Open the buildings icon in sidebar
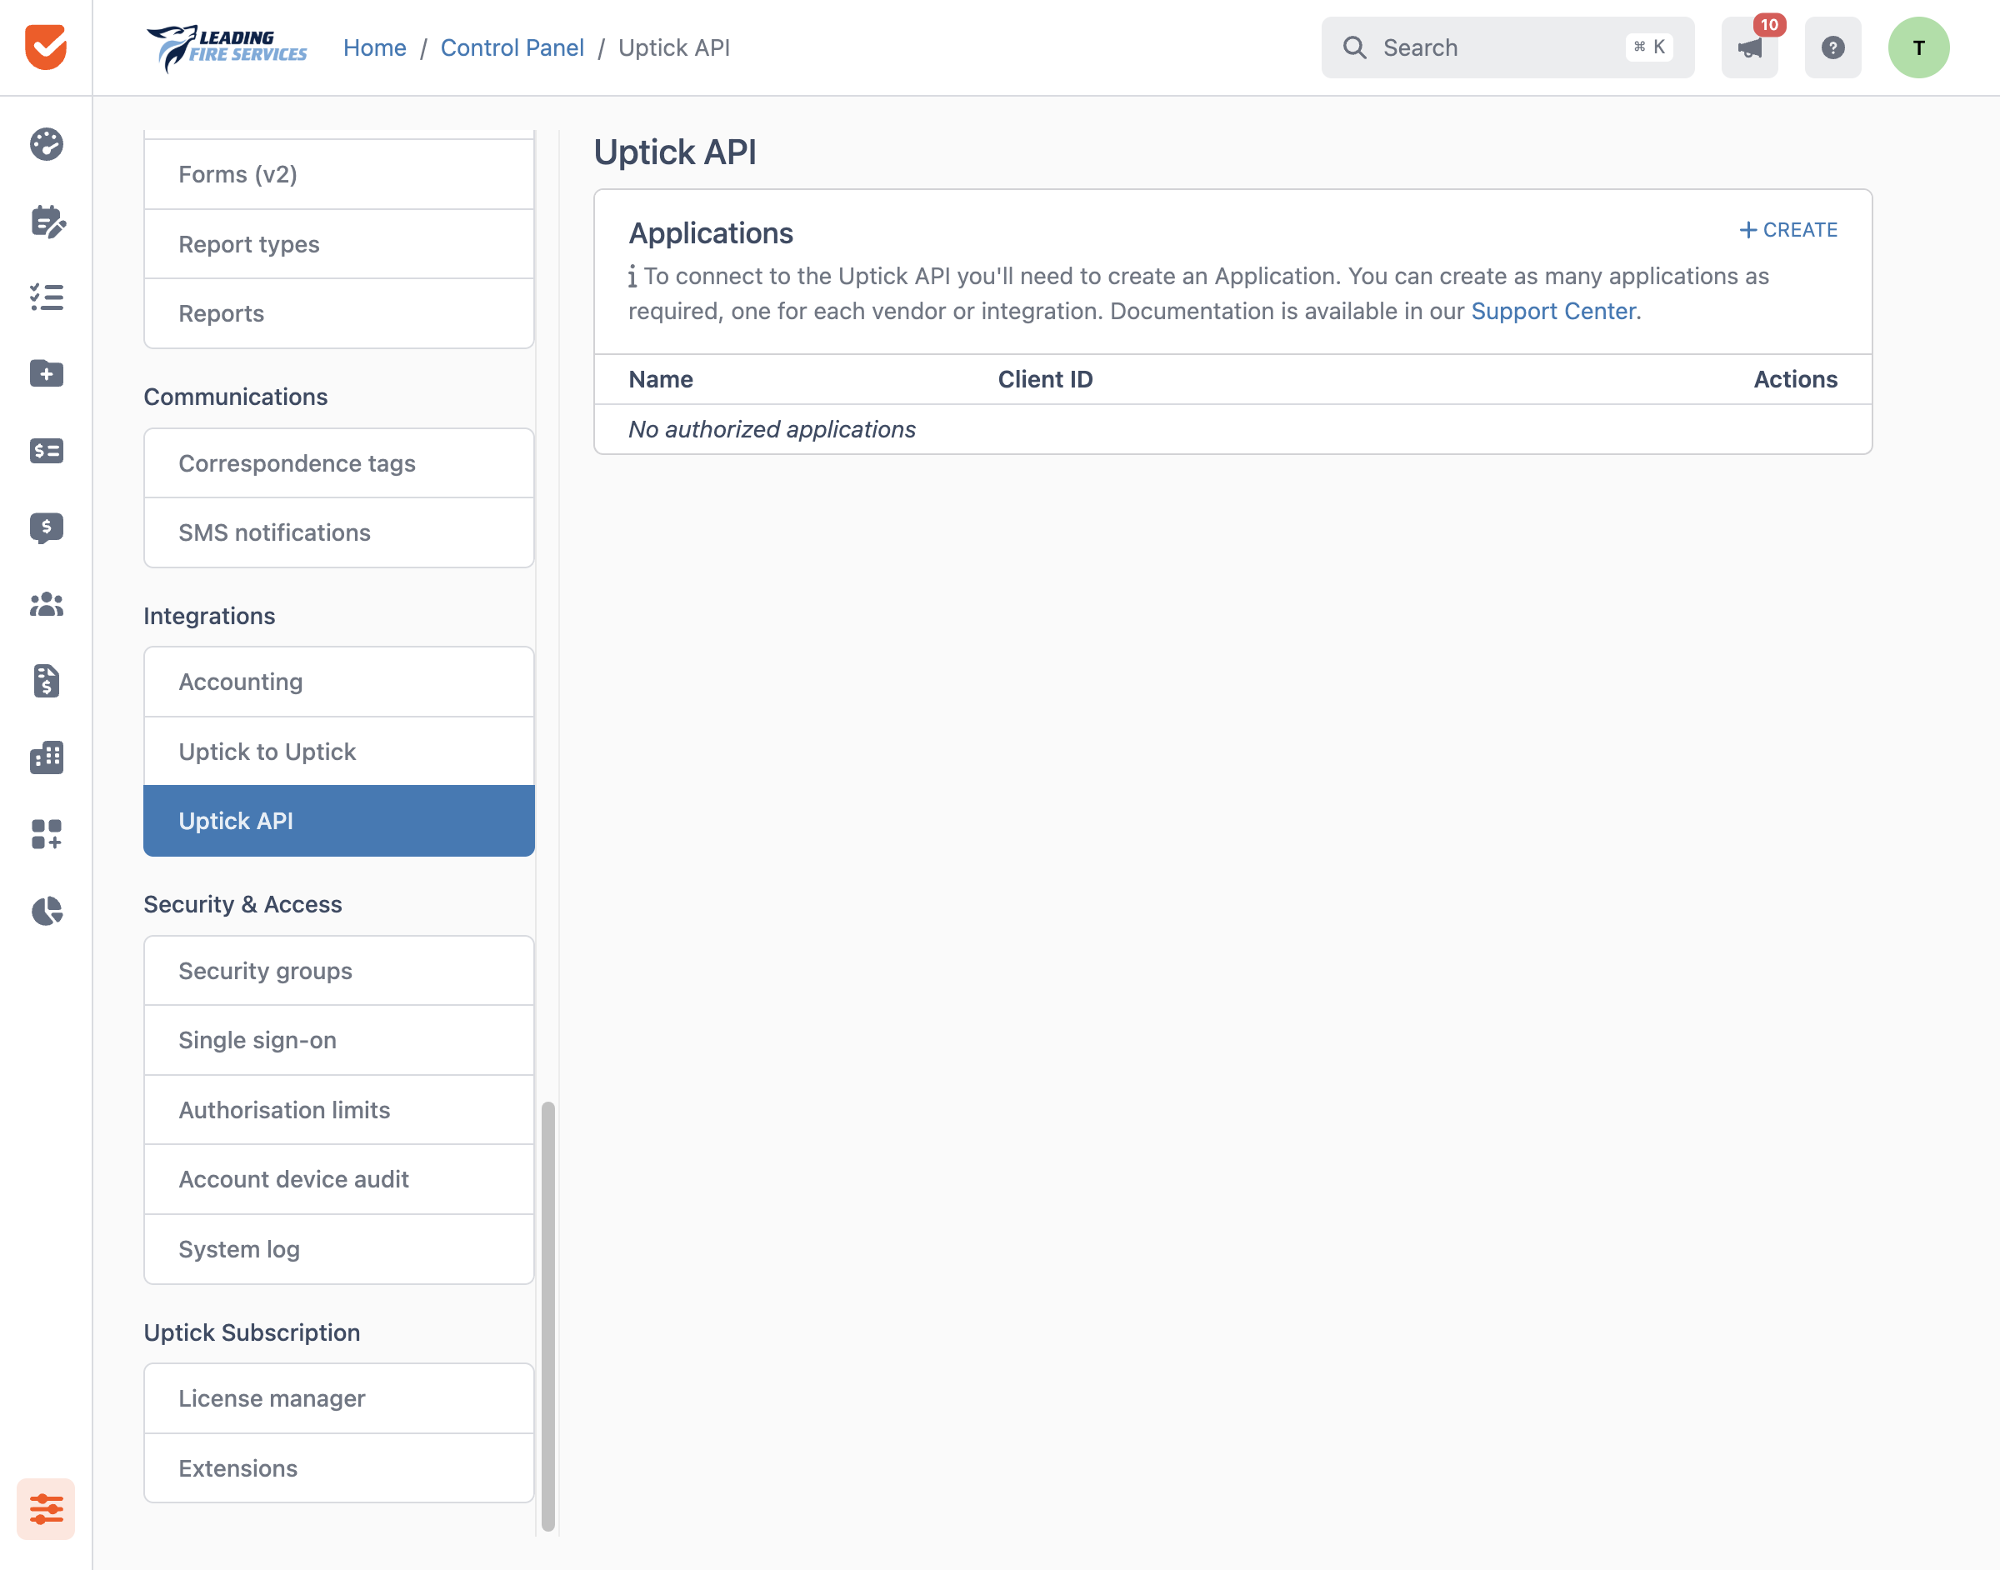The width and height of the screenshot is (2000, 1570). [x=46, y=757]
